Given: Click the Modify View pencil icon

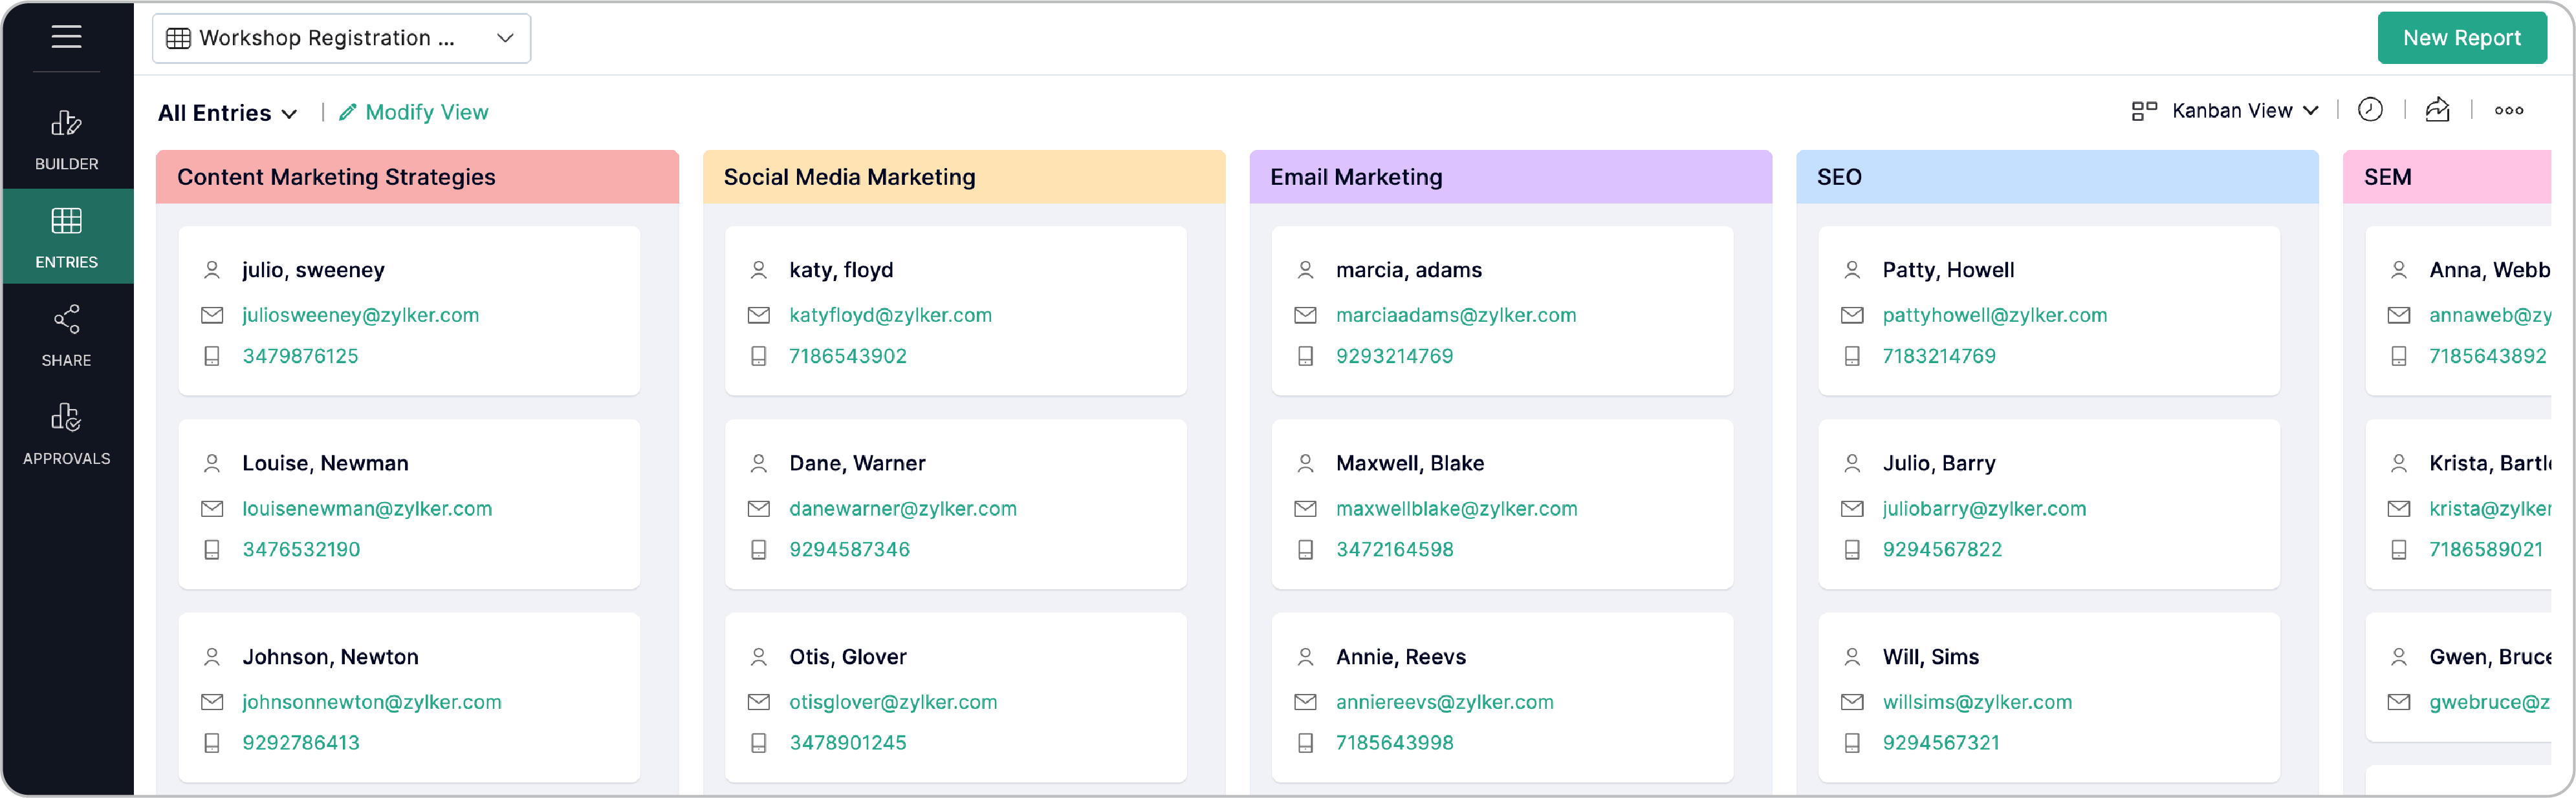Looking at the screenshot, I should pos(347,113).
